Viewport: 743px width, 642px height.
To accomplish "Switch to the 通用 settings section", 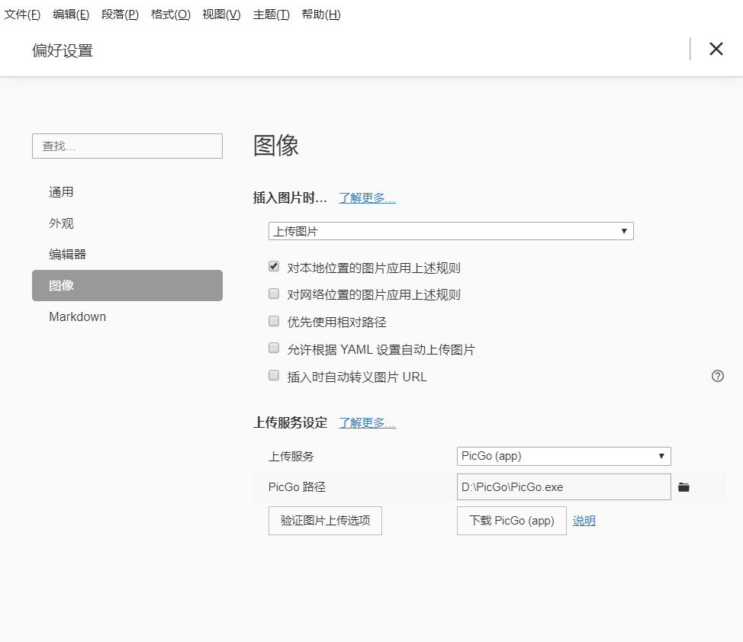I will pyautogui.click(x=62, y=191).
